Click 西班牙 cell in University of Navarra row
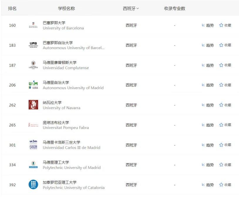Screen dimensions: 239x197 (131, 105)
